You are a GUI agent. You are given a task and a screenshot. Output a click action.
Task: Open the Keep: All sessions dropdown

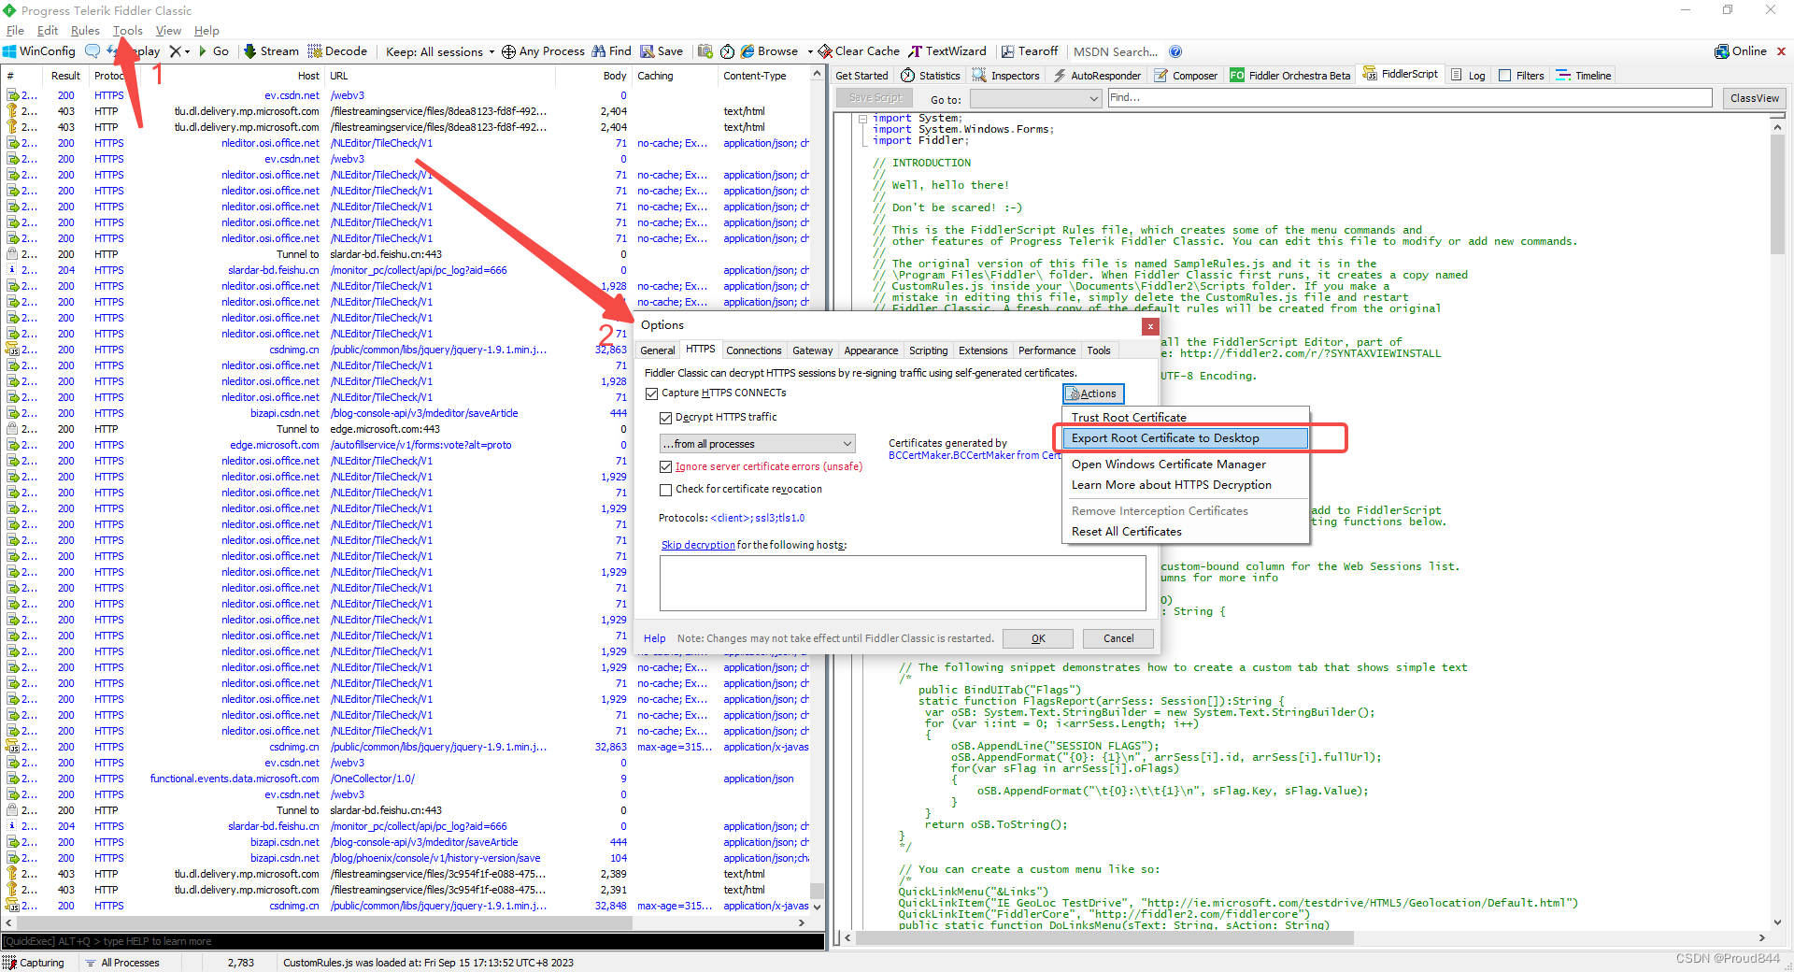pyautogui.click(x=440, y=51)
